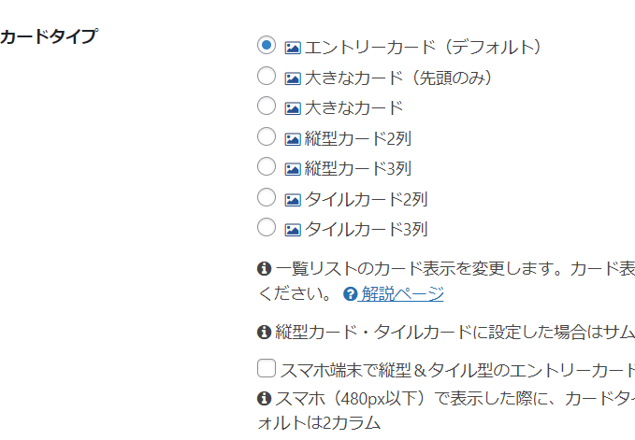Pick the タイルカード3列 radio button

click(267, 227)
